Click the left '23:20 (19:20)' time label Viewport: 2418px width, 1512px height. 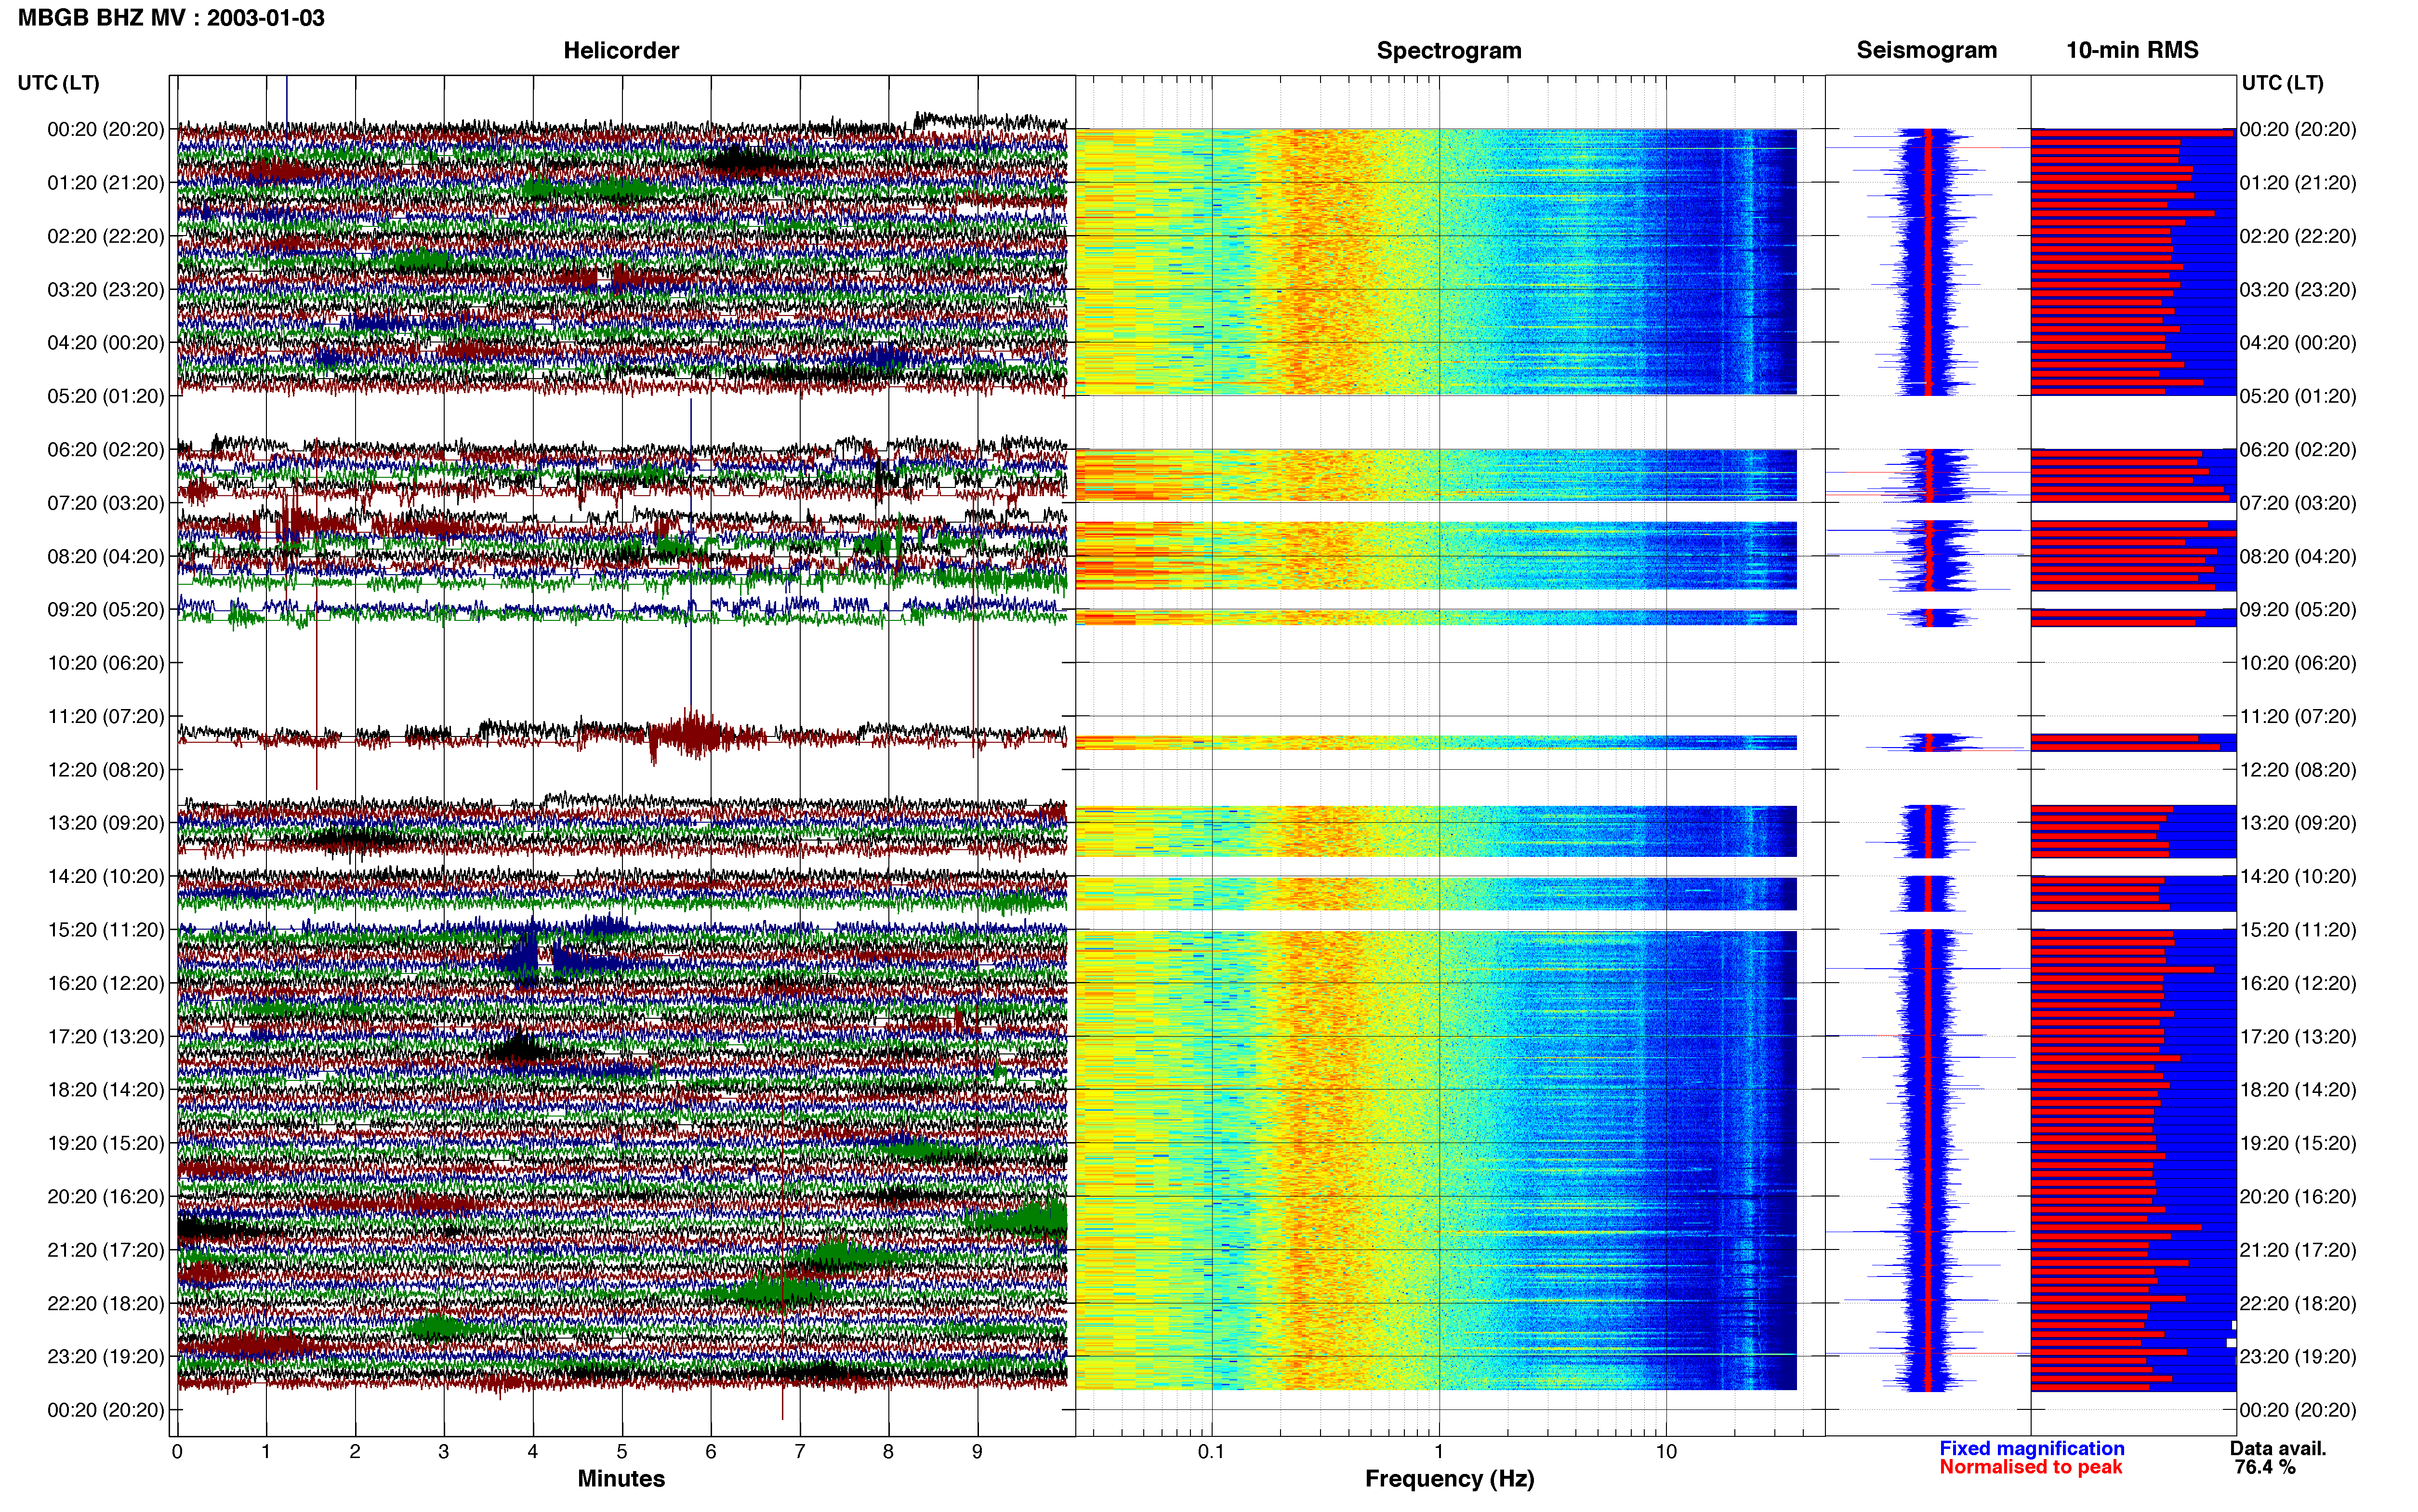click(x=105, y=1357)
